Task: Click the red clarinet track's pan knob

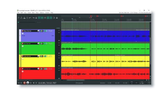Action: click(23, 72)
